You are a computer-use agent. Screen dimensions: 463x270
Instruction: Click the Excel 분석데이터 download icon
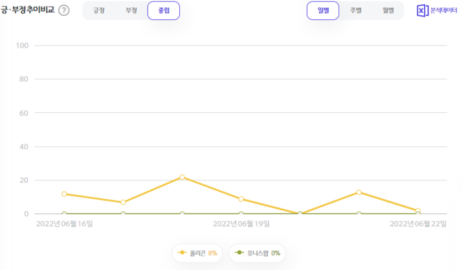pyautogui.click(x=423, y=11)
